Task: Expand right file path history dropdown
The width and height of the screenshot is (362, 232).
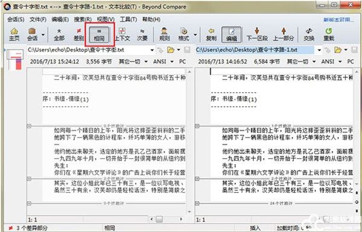Action: click(x=319, y=50)
